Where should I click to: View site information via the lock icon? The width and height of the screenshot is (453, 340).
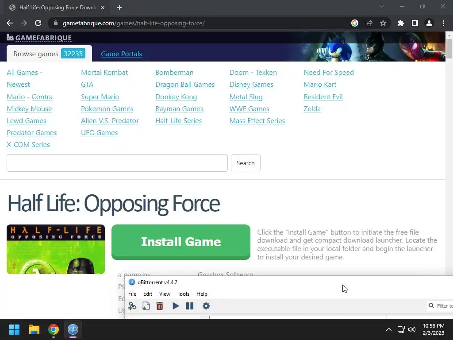click(56, 23)
